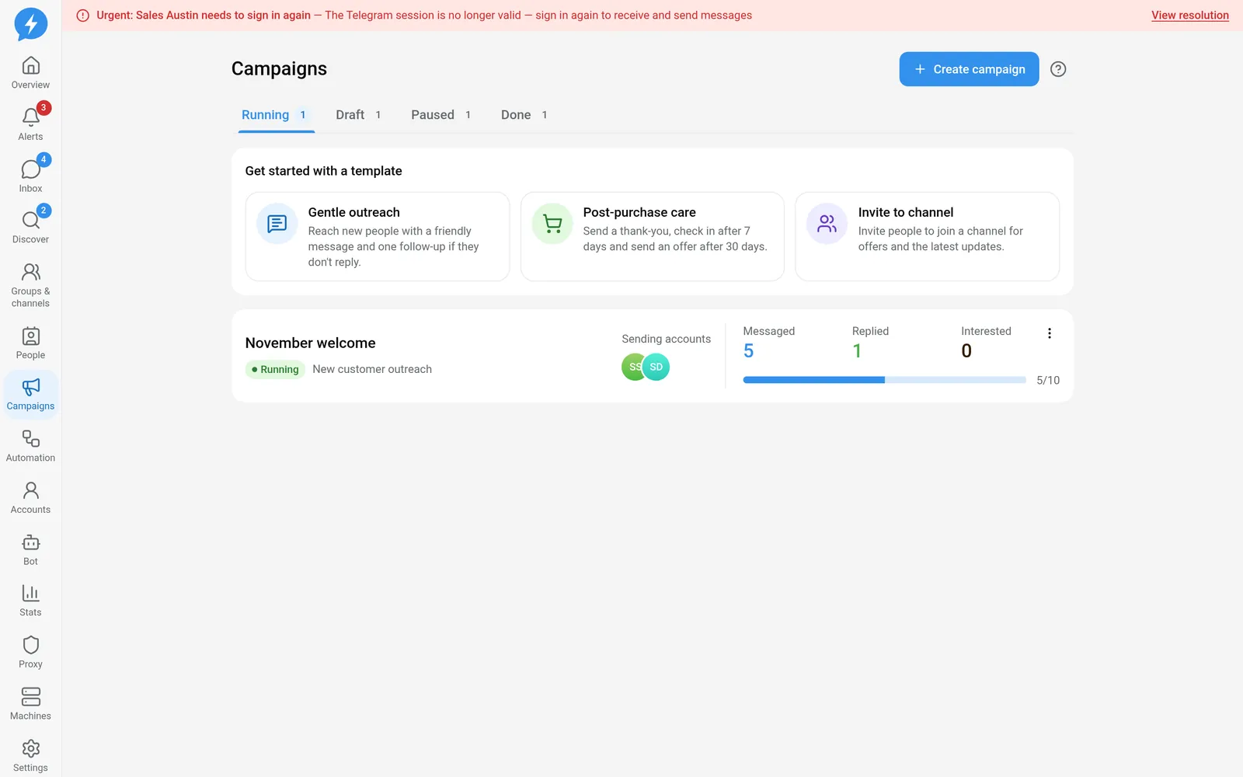1243x777 pixels.
Task: Open the November welcome campaign title
Action: click(x=310, y=343)
